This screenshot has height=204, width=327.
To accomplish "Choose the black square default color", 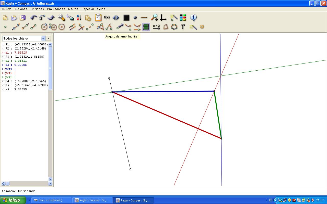I will [126, 18].
